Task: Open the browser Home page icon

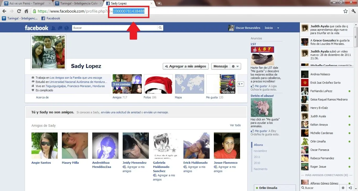Action: click(26, 11)
